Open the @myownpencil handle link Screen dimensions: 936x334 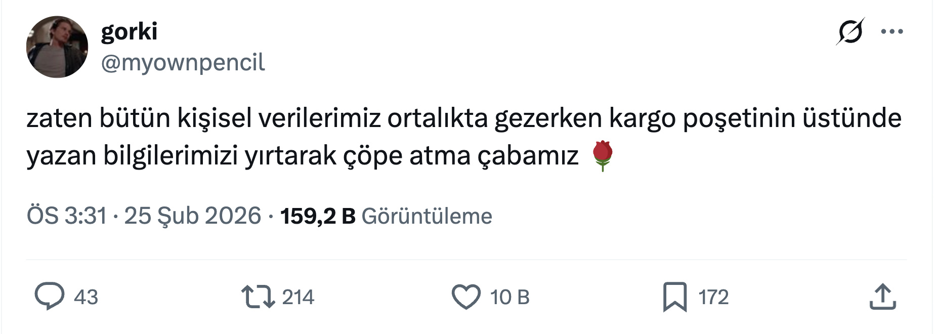click(x=183, y=63)
